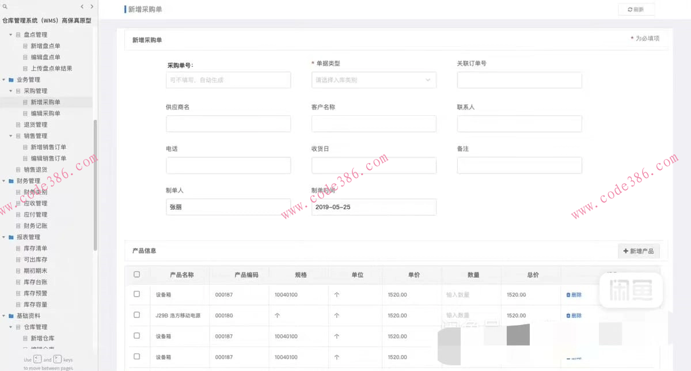Click the 供应商名 input field
Image resolution: width=691 pixels, height=371 pixels.
(x=228, y=124)
